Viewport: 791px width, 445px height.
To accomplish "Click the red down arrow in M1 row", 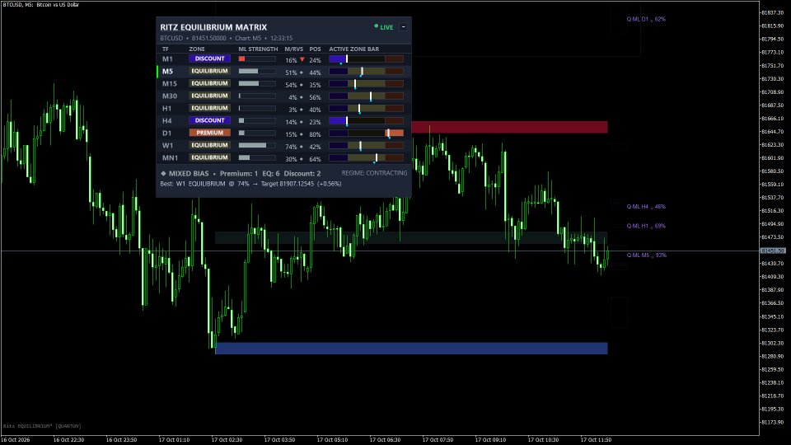I will pyautogui.click(x=302, y=59).
